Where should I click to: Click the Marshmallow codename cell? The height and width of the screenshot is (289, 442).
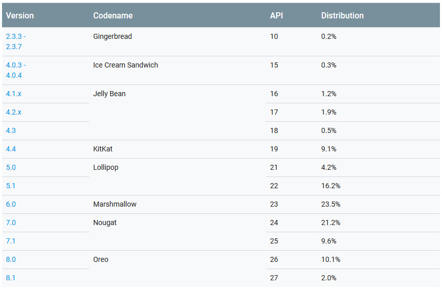(x=115, y=204)
